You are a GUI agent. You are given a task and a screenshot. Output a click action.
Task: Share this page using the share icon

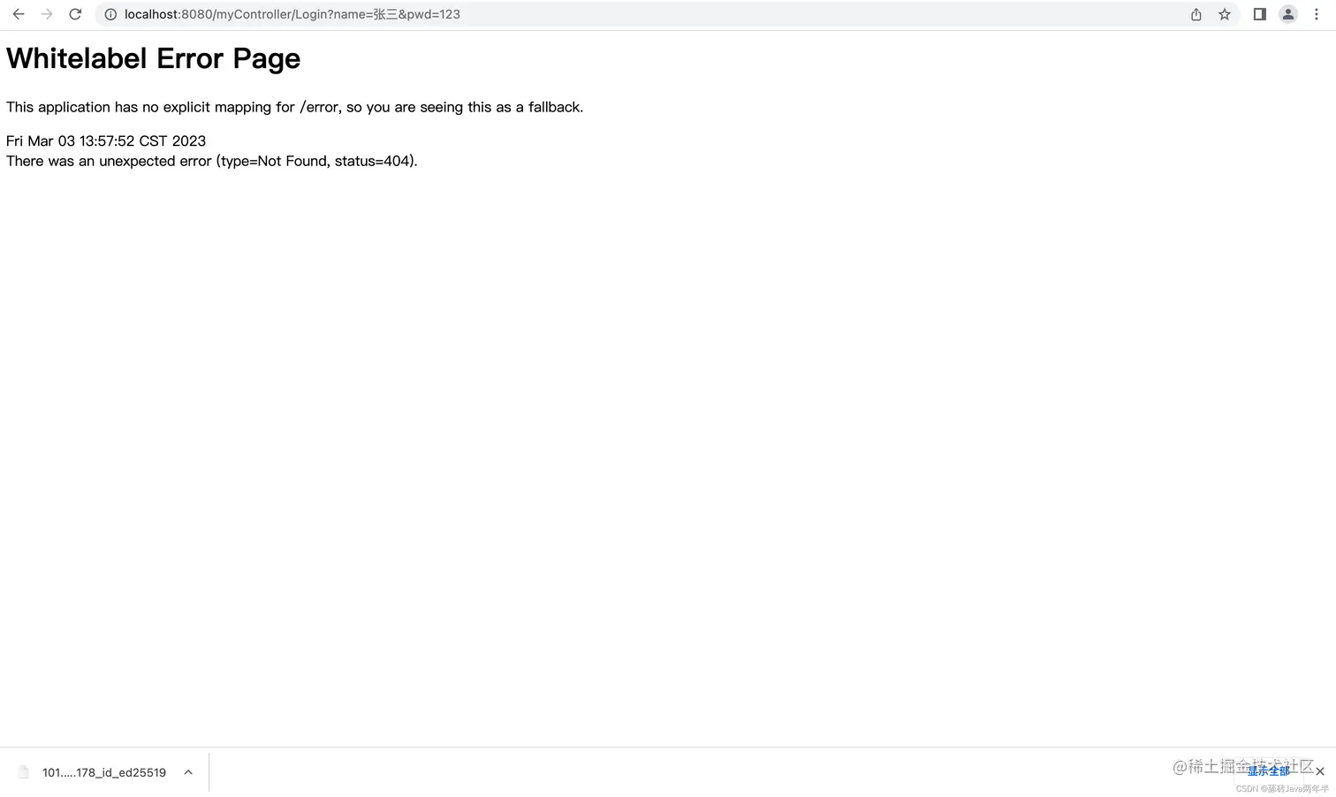1196,14
